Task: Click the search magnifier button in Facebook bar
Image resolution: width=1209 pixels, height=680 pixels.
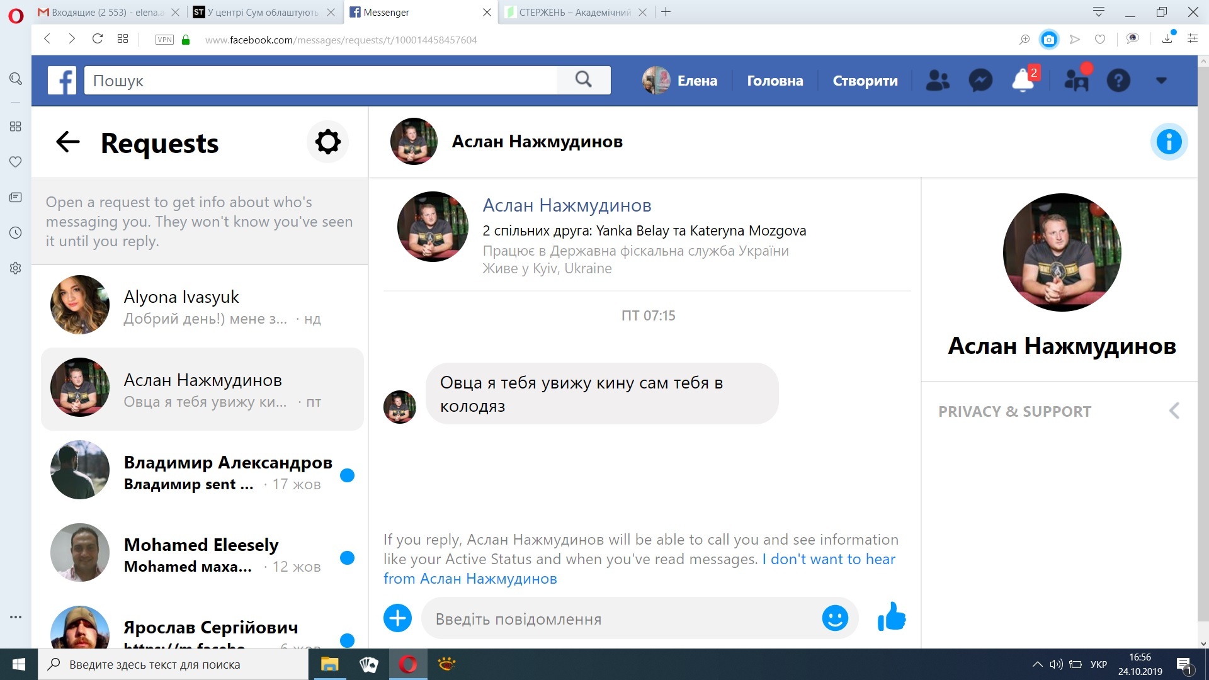Action: (x=584, y=80)
